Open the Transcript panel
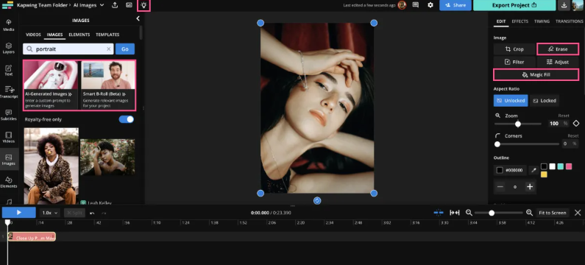The image size is (585, 265). pos(9,92)
